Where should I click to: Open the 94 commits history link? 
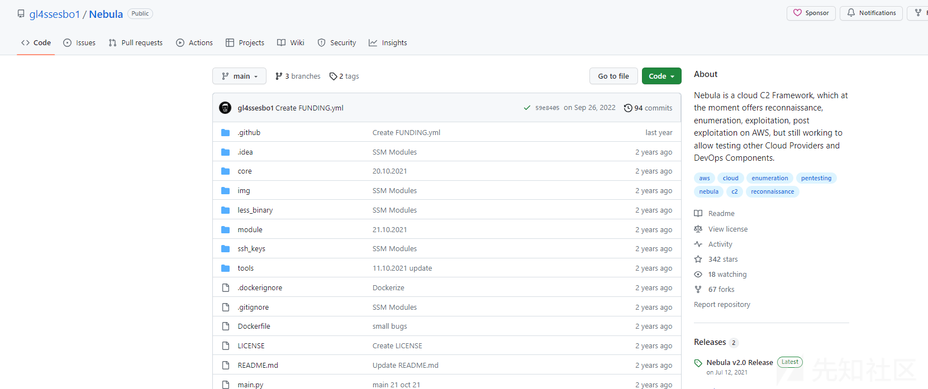[648, 108]
